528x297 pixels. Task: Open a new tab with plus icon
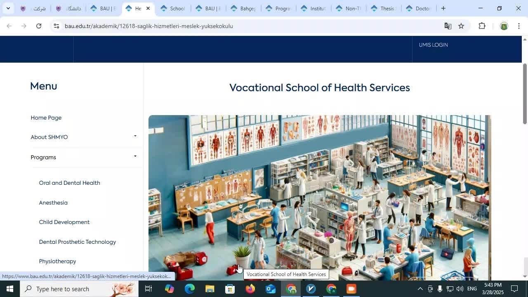[x=443, y=8]
